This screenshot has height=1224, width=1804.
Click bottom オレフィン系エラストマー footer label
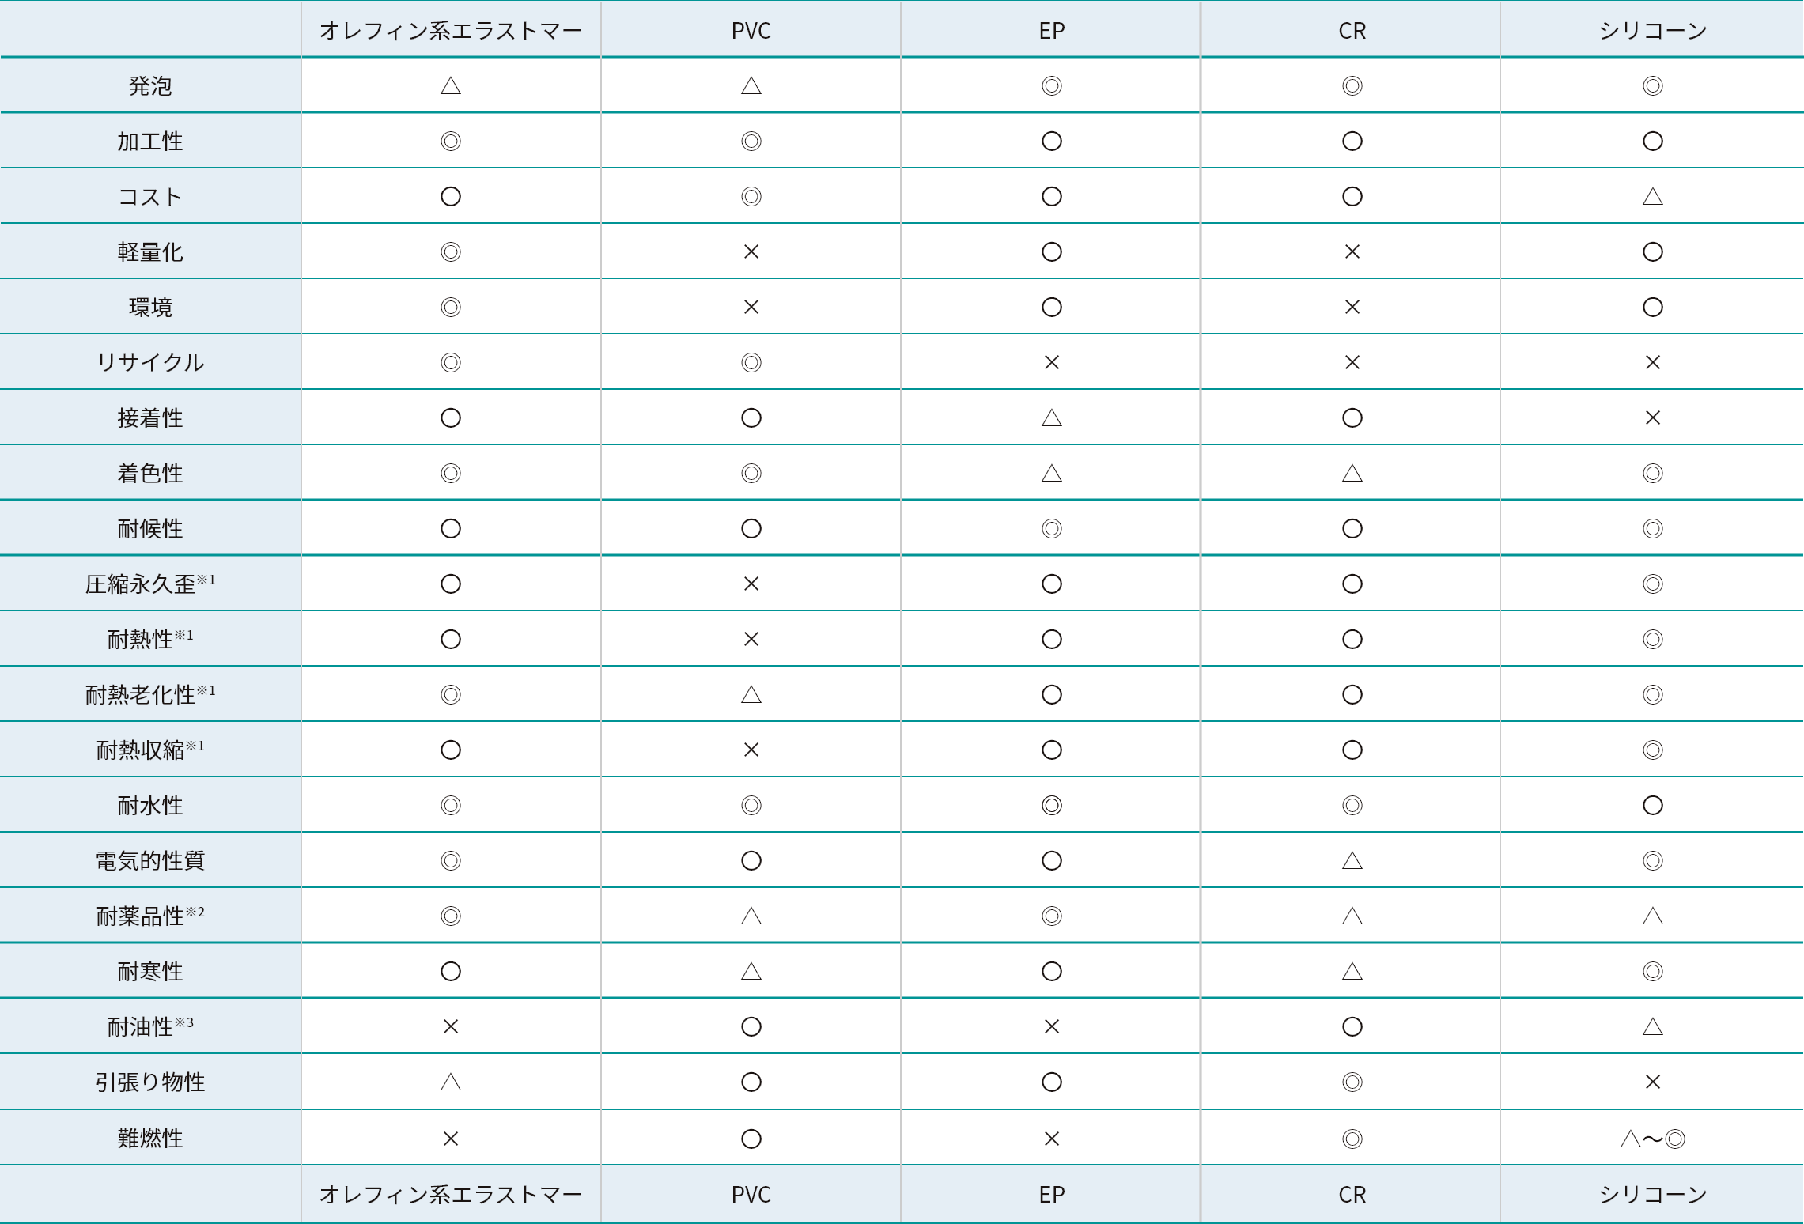tap(451, 1194)
